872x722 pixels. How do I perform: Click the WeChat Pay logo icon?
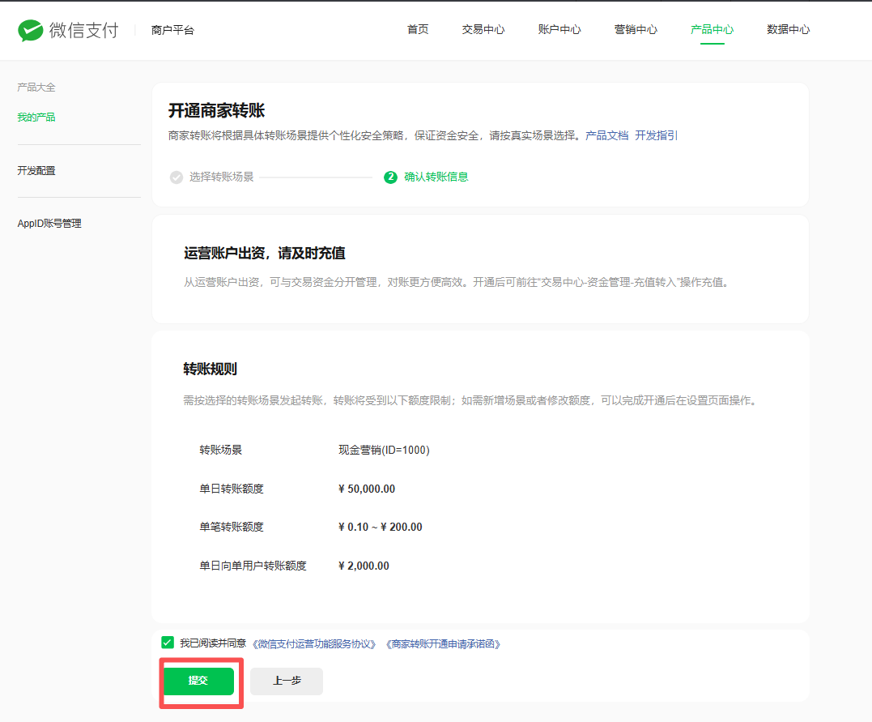[x=31, y=31]
